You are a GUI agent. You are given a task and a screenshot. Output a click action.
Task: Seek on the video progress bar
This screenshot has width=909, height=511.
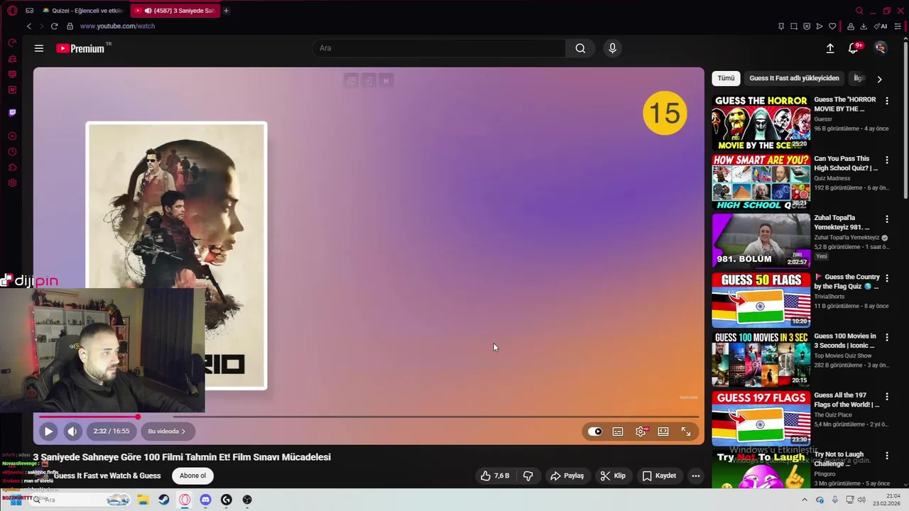coord(369,417)
